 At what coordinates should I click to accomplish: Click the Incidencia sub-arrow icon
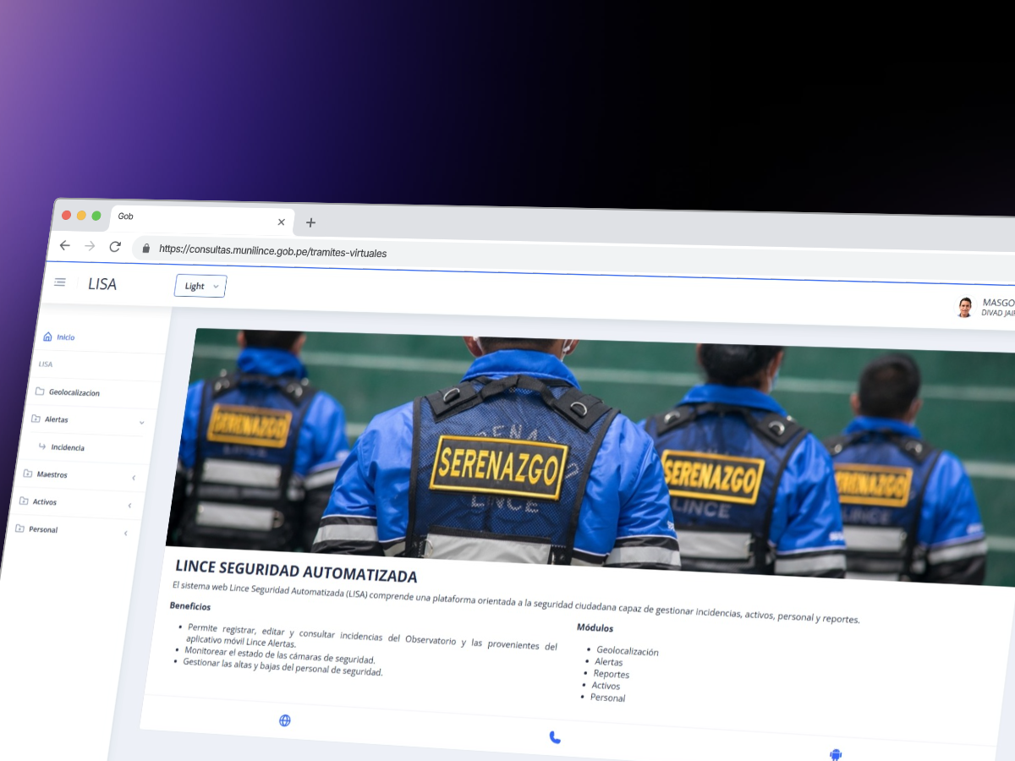[x=42, y=446]
